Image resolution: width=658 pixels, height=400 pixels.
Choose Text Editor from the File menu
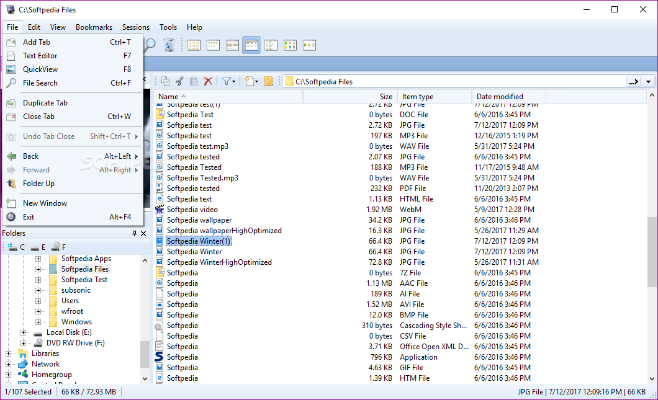(73, 56)
